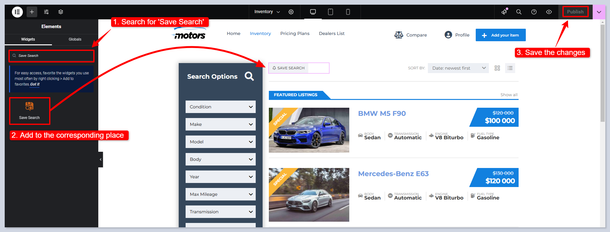Switch listings to grid view
The image size is (610, 232).
[x=497, y=68]
